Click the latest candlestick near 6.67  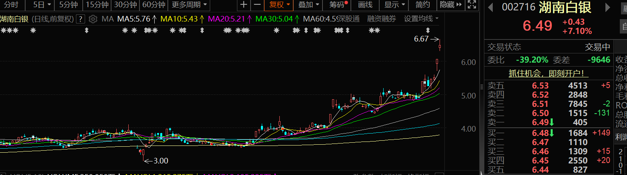pyautogui.click(x=440, y=45)
